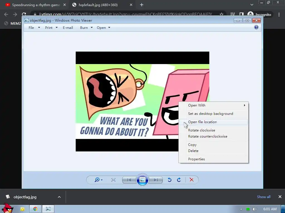Close the Speedrunning YouTube tab
This screenshot has width=285, height=213.
(65, 5)
